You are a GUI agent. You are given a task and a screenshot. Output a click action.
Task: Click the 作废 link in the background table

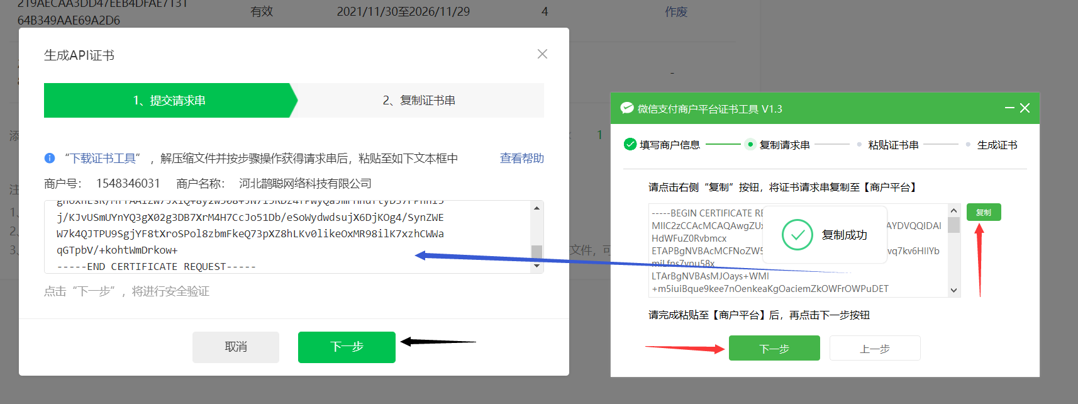676,11
